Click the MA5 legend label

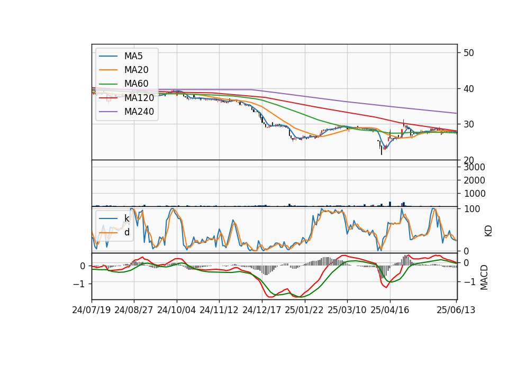coord(133,56)
